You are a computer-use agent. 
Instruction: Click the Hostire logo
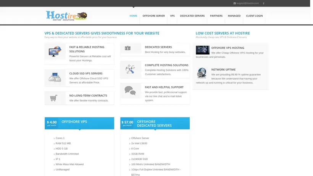click(66, 16)
